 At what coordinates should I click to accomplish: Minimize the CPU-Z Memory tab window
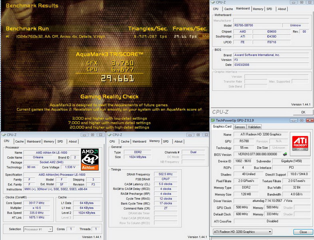pos(190,135)
